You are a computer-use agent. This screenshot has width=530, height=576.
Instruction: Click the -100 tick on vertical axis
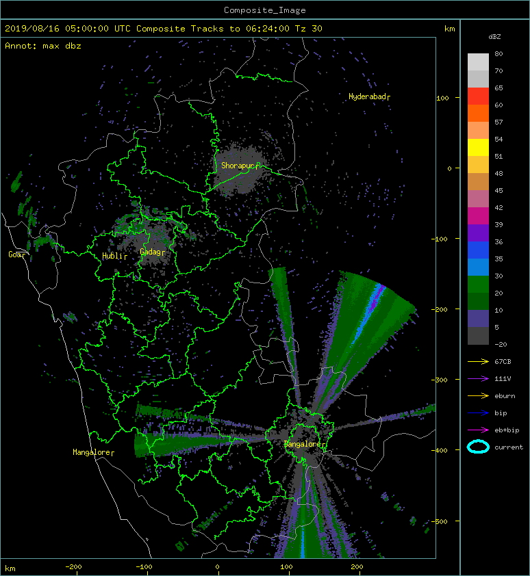click(439, 239)
